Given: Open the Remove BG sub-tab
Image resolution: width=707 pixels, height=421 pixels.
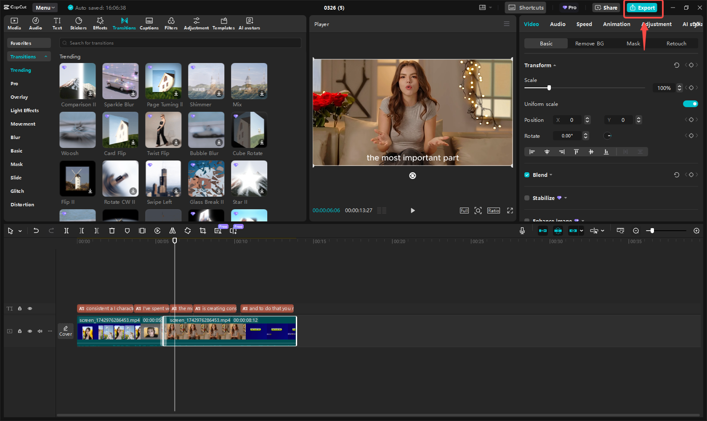Looking at the screenshot, I should point(589,43).
